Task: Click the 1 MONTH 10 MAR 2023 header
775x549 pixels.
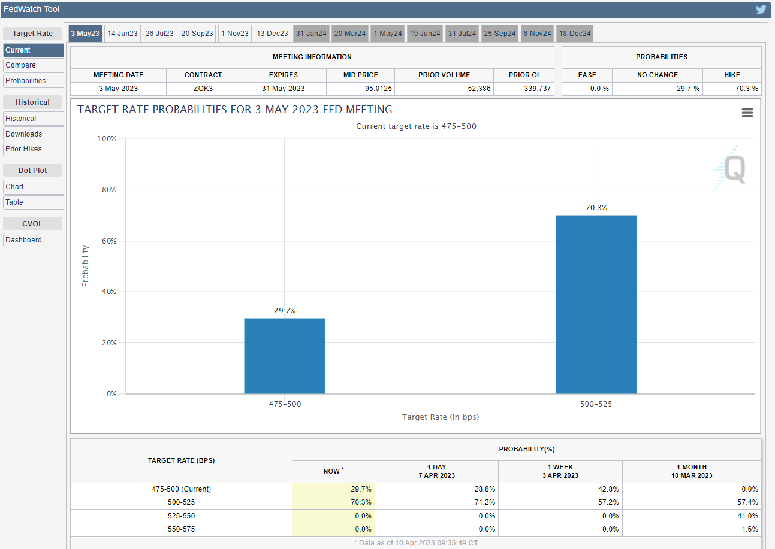Action: (692, 472)
